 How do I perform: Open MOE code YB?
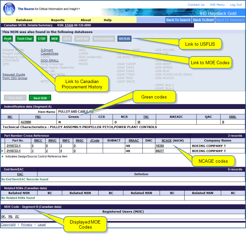10,216
